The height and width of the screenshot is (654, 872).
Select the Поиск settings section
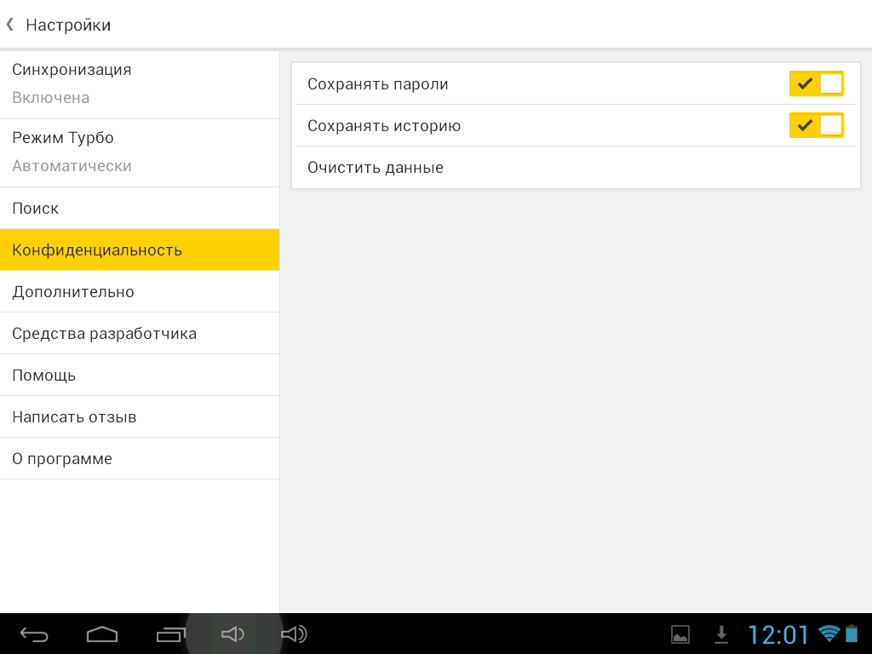click(140, 208)
